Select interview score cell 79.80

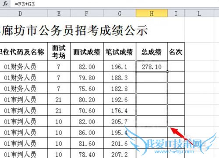[x=87, y=77]
